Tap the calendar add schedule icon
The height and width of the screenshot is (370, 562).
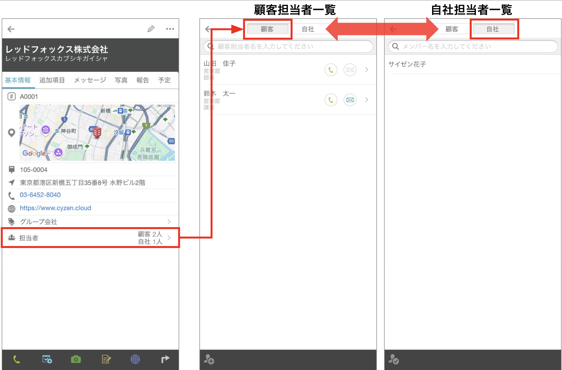pos(47,359)
